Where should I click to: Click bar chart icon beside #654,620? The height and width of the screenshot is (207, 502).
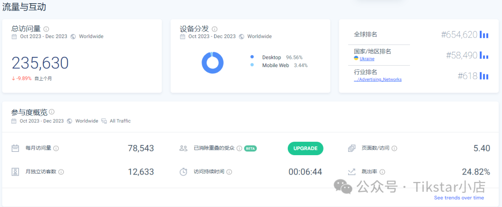(x=484, y=35)
